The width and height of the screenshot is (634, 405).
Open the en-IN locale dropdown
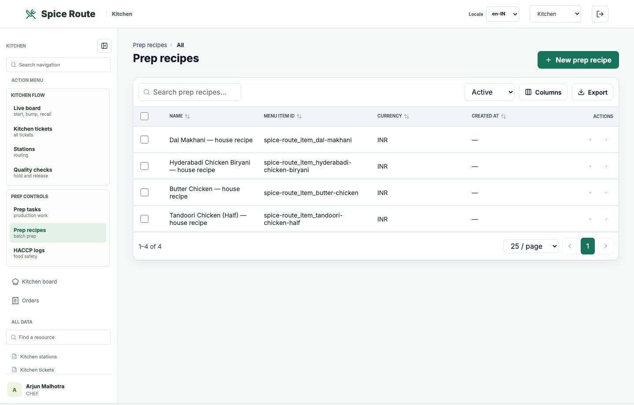pyautogui.click(x=502, y=14)
